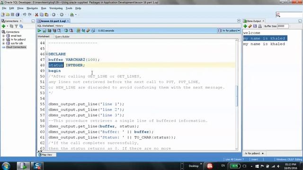Image resolution: width=303 pixels, height=170 pixels.
Task: Click the Cut scissors icon
Action: pos(36,15)
